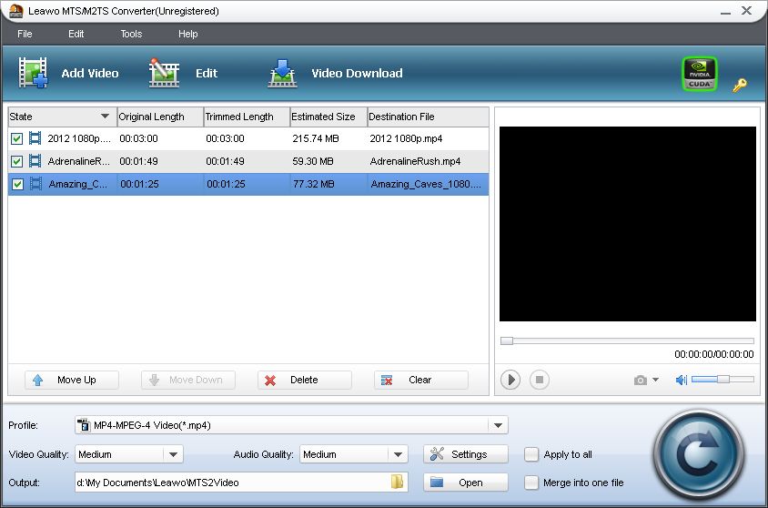Click the MP4 profile format icon
The image size is (768, 508).
(x=84, y=425)
